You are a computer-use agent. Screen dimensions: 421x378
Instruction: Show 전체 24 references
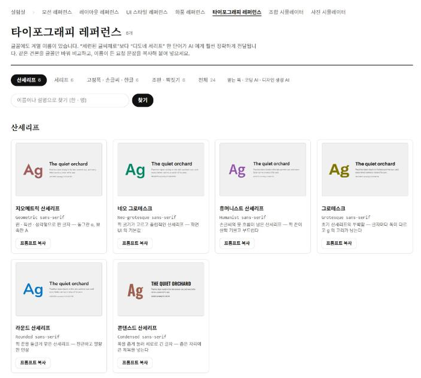(x=207, y=80)
